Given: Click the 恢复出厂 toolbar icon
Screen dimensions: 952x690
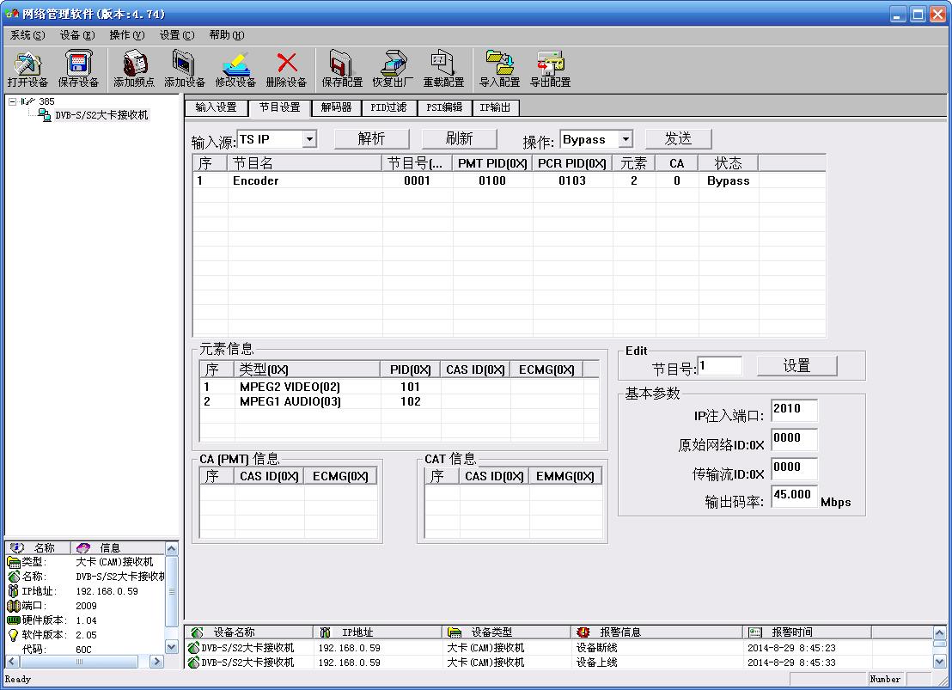Looking at the screenshot, I should click(x=393, y=64).
